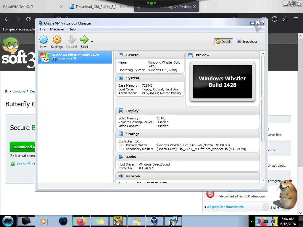The image size is (303, 227).
Task: Select the Windows Whstler Build 2428 VM
Action: pos(75,57)
